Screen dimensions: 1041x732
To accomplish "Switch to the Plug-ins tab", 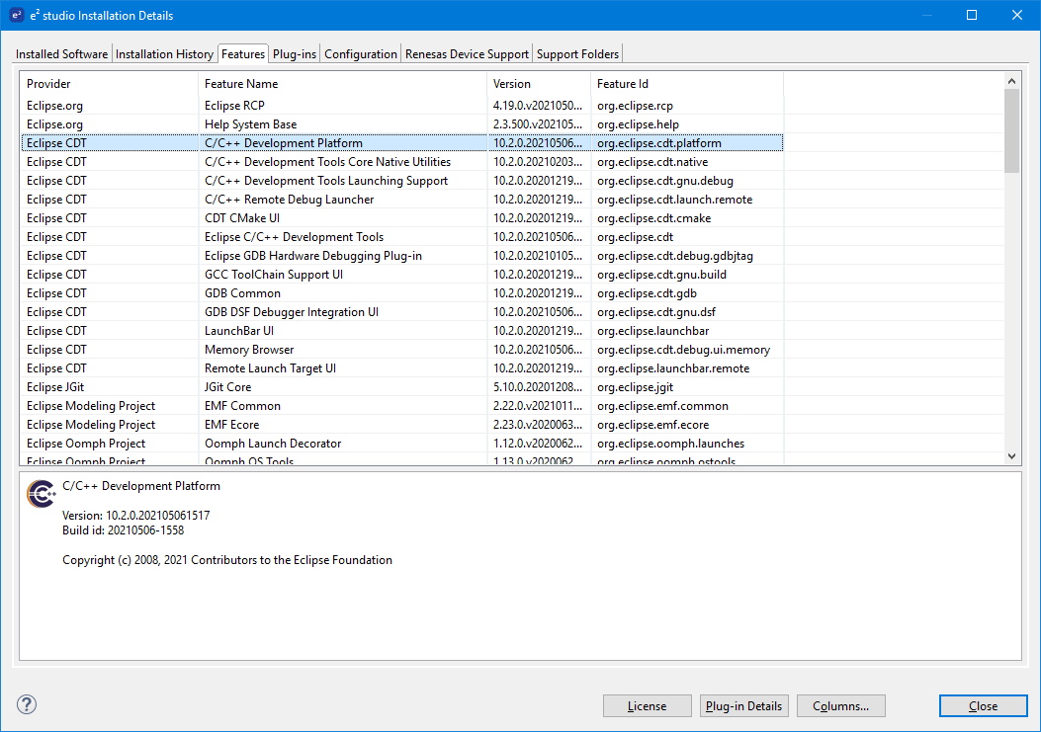I will pyautogui.click(x=295, y=53).
